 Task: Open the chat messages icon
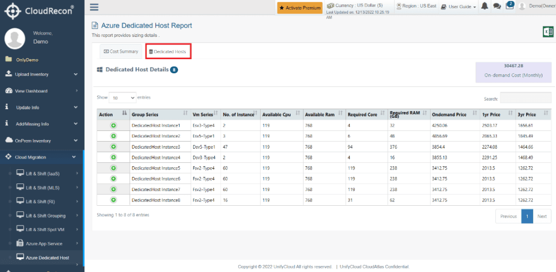pos(497,7)
